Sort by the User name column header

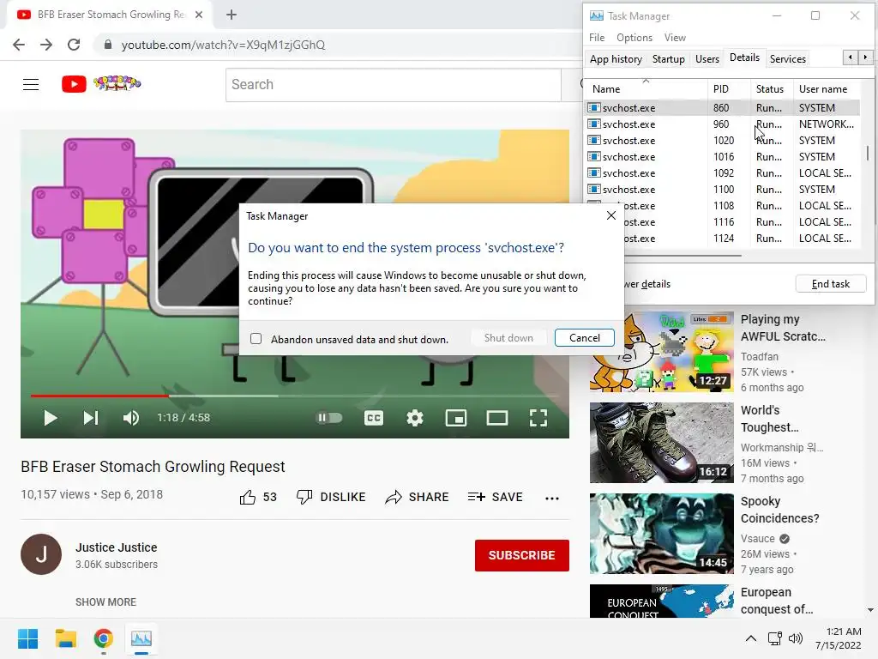click(x=826, y=89)
